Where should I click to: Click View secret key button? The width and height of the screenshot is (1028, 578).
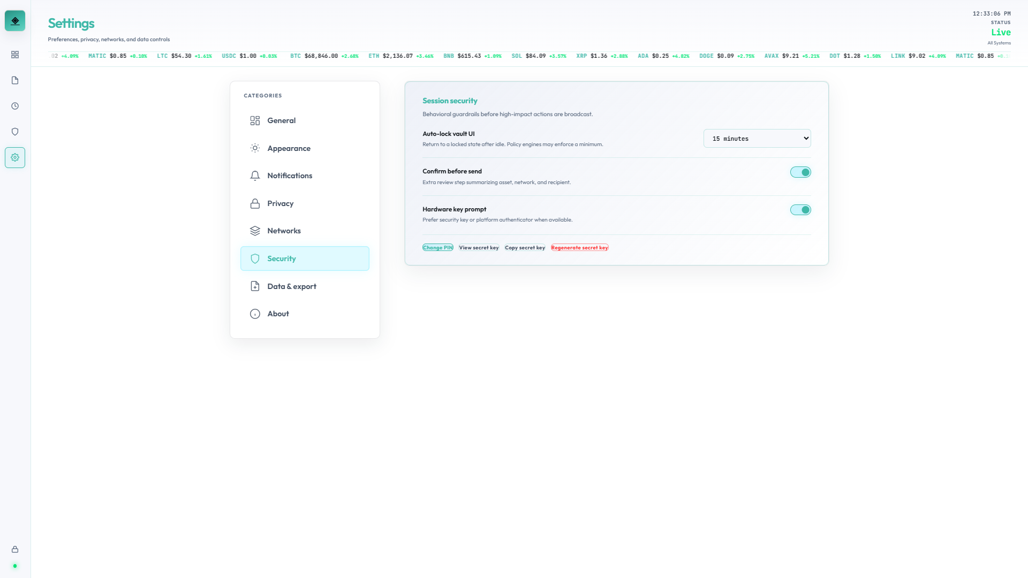pos(479,248)
